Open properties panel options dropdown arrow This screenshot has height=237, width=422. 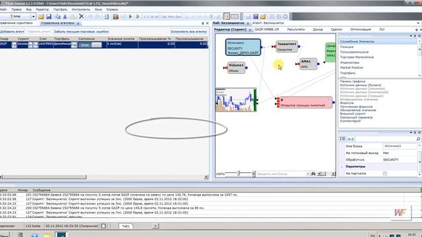(x=411, y=132)
